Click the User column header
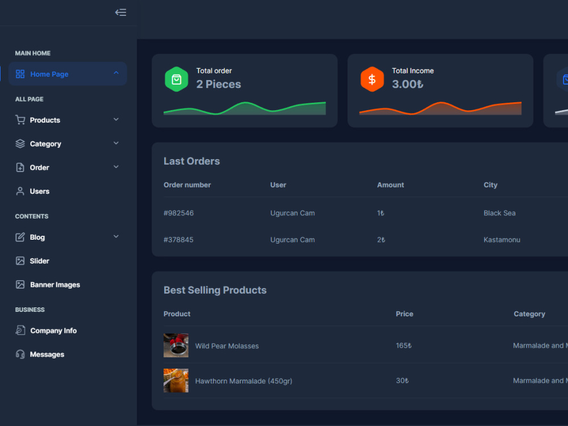Image resolution: width=568 pixels, height=426 pixels. click(x=278, y=185)
